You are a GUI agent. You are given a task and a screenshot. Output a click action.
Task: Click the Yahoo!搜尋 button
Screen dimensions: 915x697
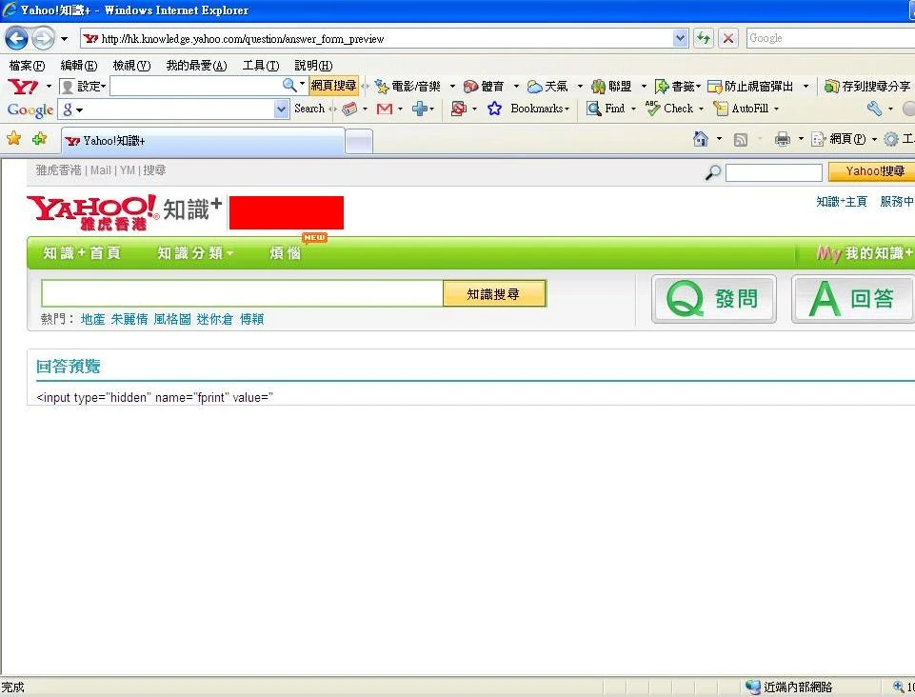[872, 171]
